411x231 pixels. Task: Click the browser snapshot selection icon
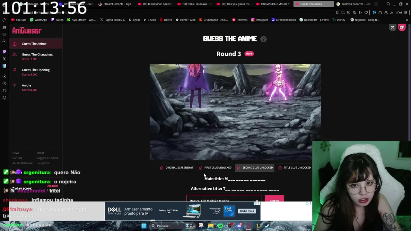coord(343,13)
